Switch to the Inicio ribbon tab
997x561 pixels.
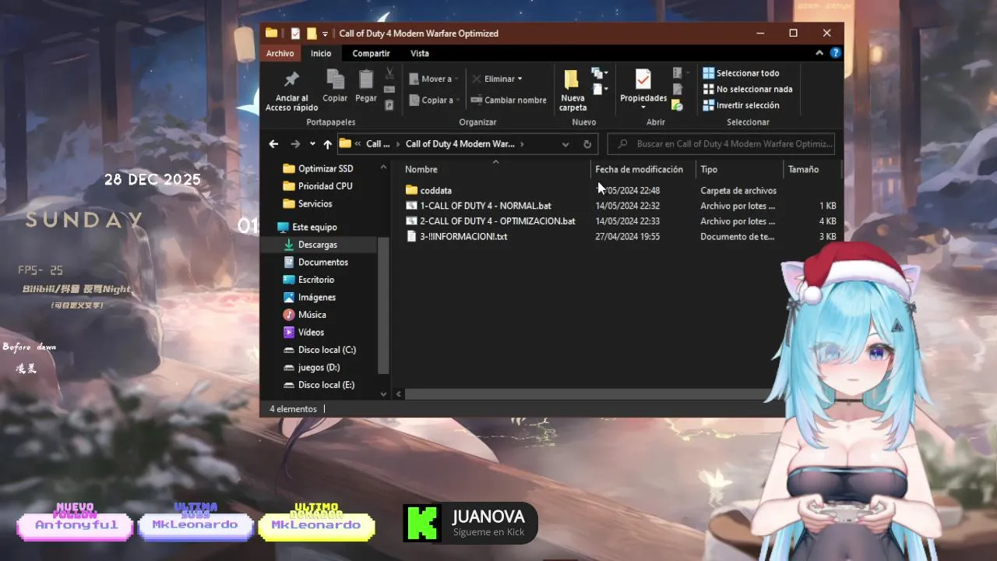tap(321, 53)
